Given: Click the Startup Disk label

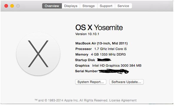Looking at the screenshot, I should point(85,60).
